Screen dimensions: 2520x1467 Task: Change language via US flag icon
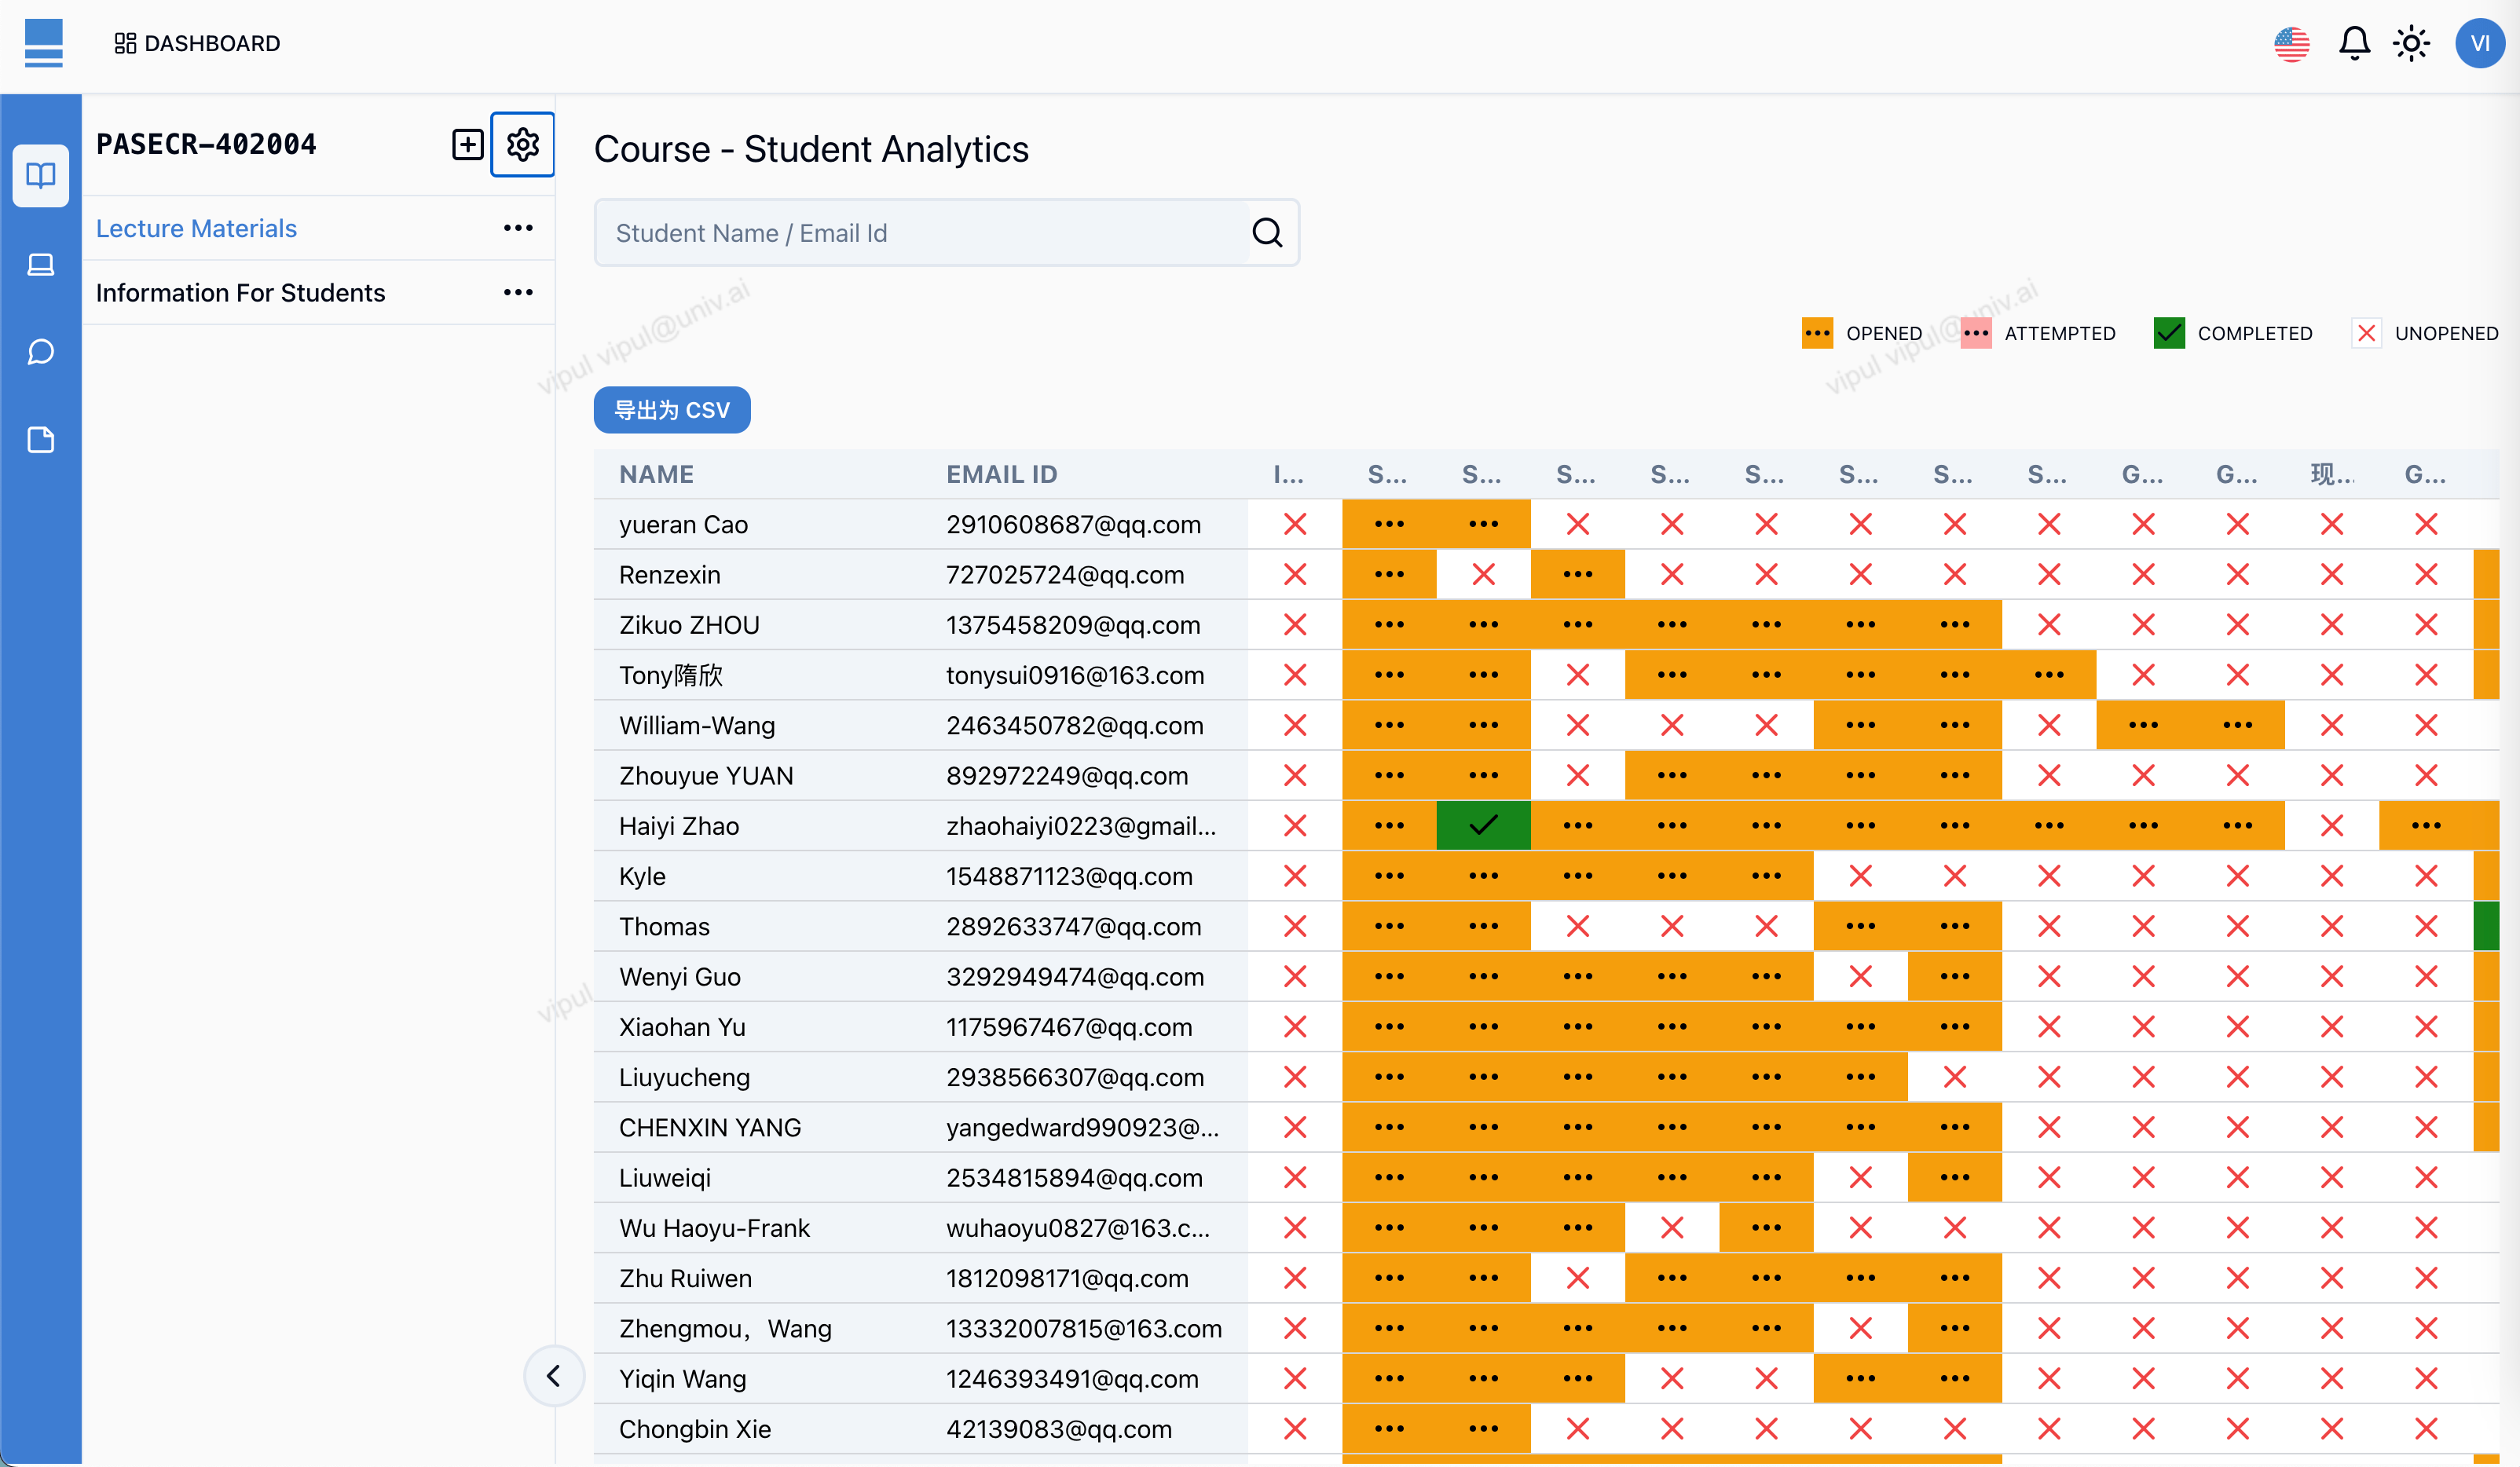pyautogui.click(x=2291, y=43)
